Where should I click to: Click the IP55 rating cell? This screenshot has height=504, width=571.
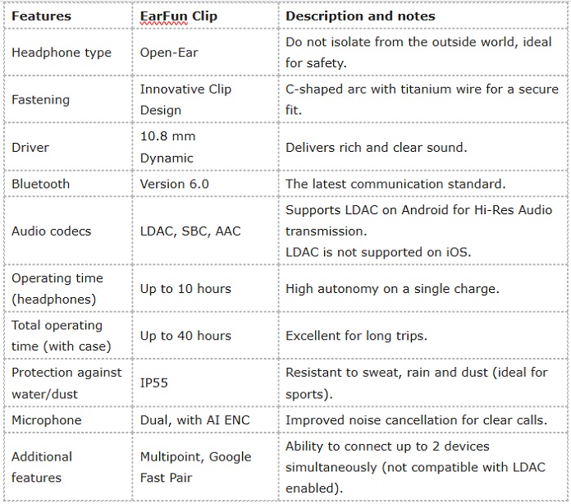pos(205,383)
